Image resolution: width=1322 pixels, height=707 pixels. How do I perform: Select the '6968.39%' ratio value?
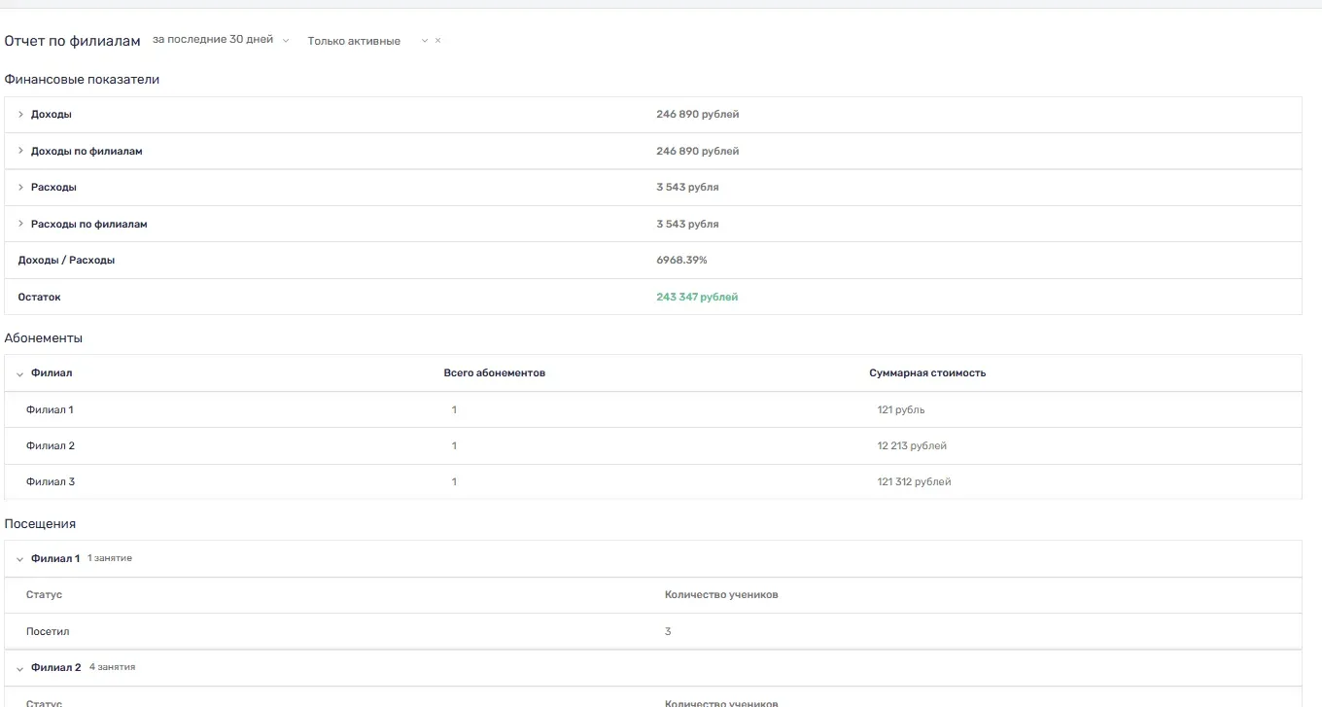point(681,261)
